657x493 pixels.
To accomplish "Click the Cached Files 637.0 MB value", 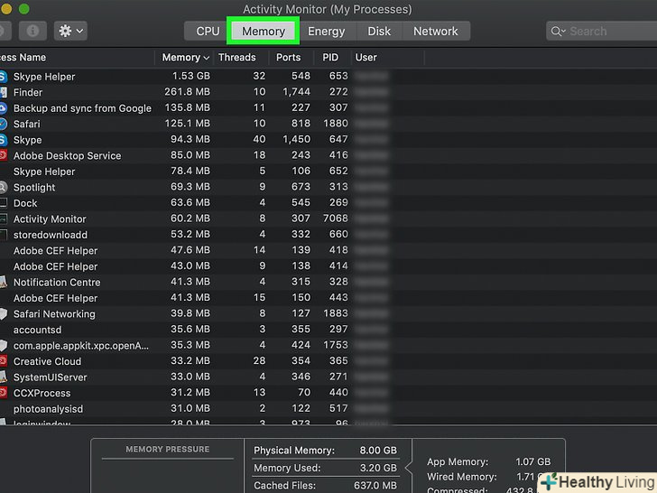I will [375, 486].
